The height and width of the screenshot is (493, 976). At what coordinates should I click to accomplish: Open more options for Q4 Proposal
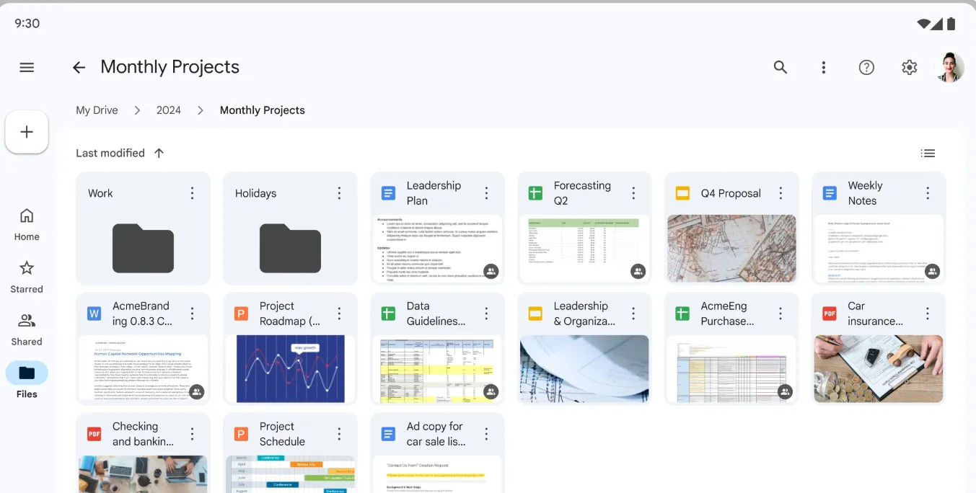point(781,193)
